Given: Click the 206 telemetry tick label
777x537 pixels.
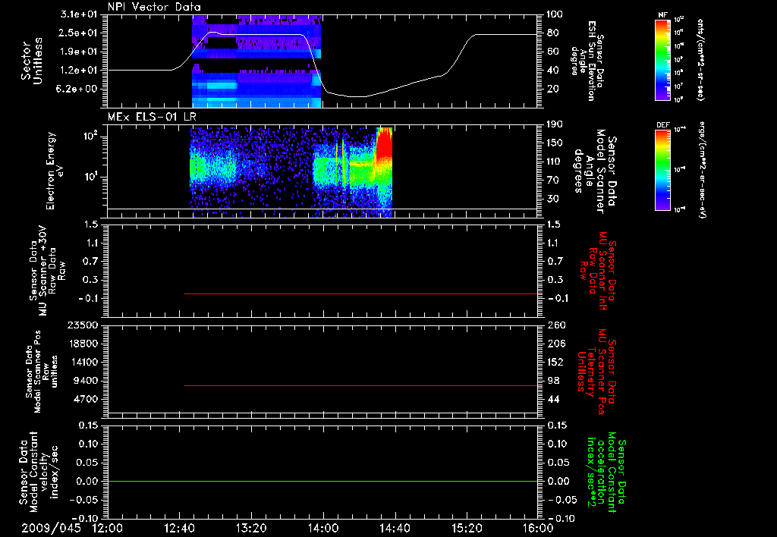Looking at the screenshot, I should (x=556, y=344).
